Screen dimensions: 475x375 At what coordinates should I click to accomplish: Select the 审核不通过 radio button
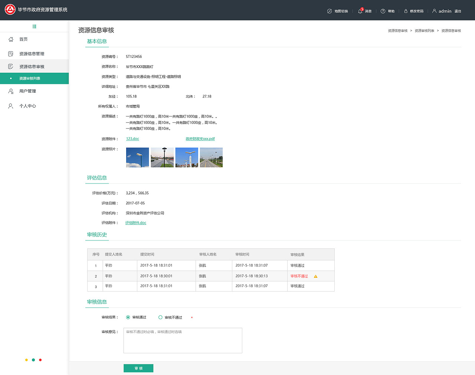pyautogui.click(x=160, y=317)
